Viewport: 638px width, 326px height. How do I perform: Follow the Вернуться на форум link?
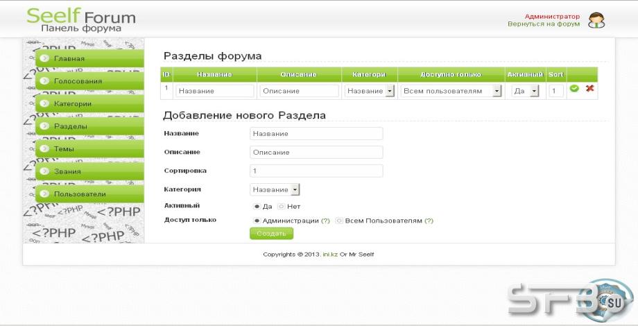pos(544,24)
